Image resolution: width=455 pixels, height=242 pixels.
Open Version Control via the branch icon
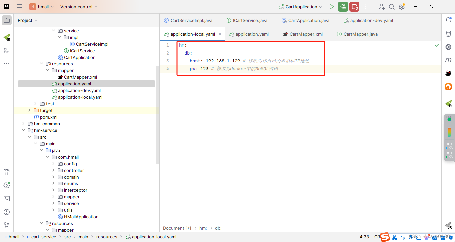coord(7,225)
